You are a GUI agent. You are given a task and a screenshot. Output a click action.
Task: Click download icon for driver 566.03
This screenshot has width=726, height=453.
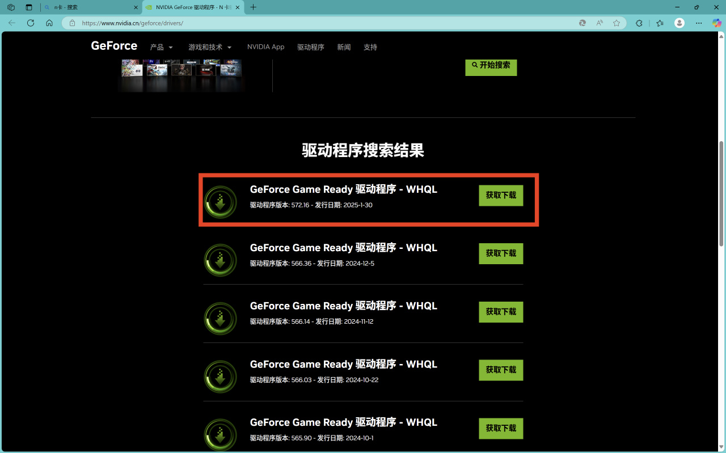coord(220,377)
